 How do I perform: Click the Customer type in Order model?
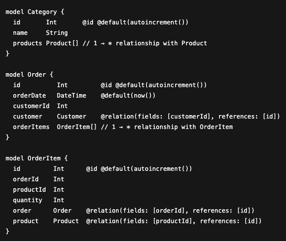coord(71,116)
